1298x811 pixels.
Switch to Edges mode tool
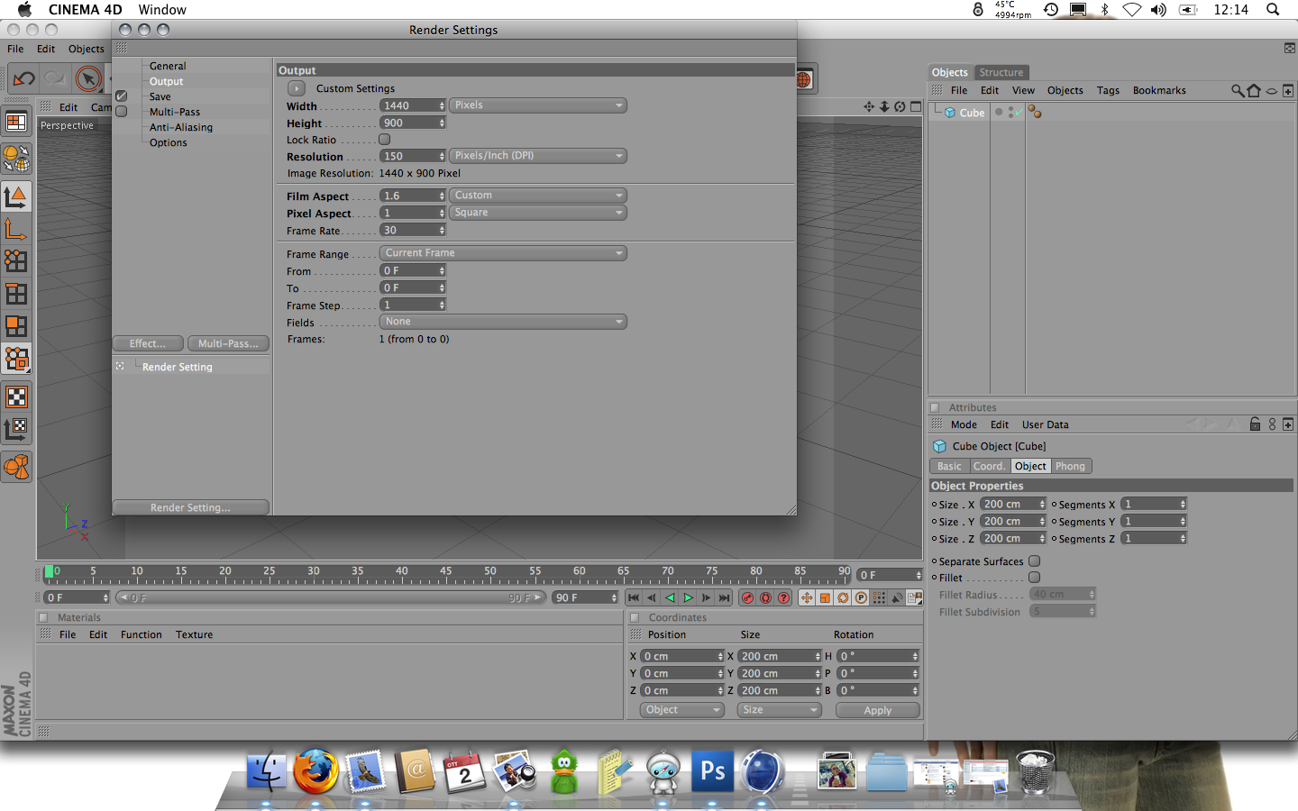(16, 294)
